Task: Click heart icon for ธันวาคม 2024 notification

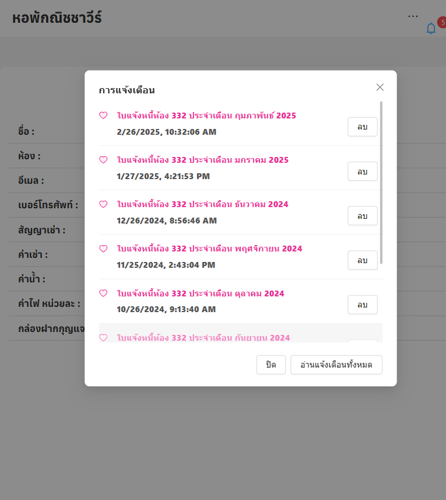Action: [103, 204]
